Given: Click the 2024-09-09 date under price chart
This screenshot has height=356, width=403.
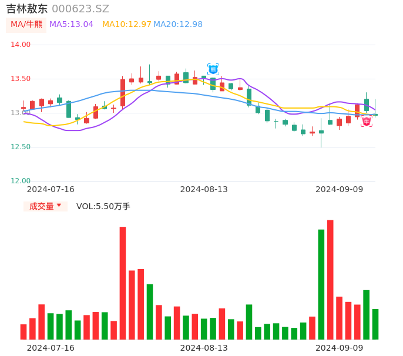Looking at the screenshot, I should pyautogui.click(x=340, y=189).
